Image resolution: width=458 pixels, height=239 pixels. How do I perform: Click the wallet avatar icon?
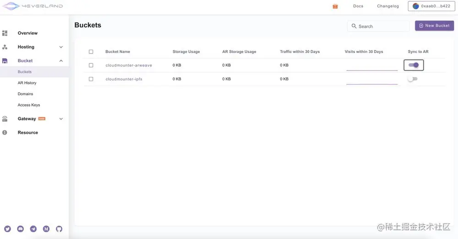416,6
